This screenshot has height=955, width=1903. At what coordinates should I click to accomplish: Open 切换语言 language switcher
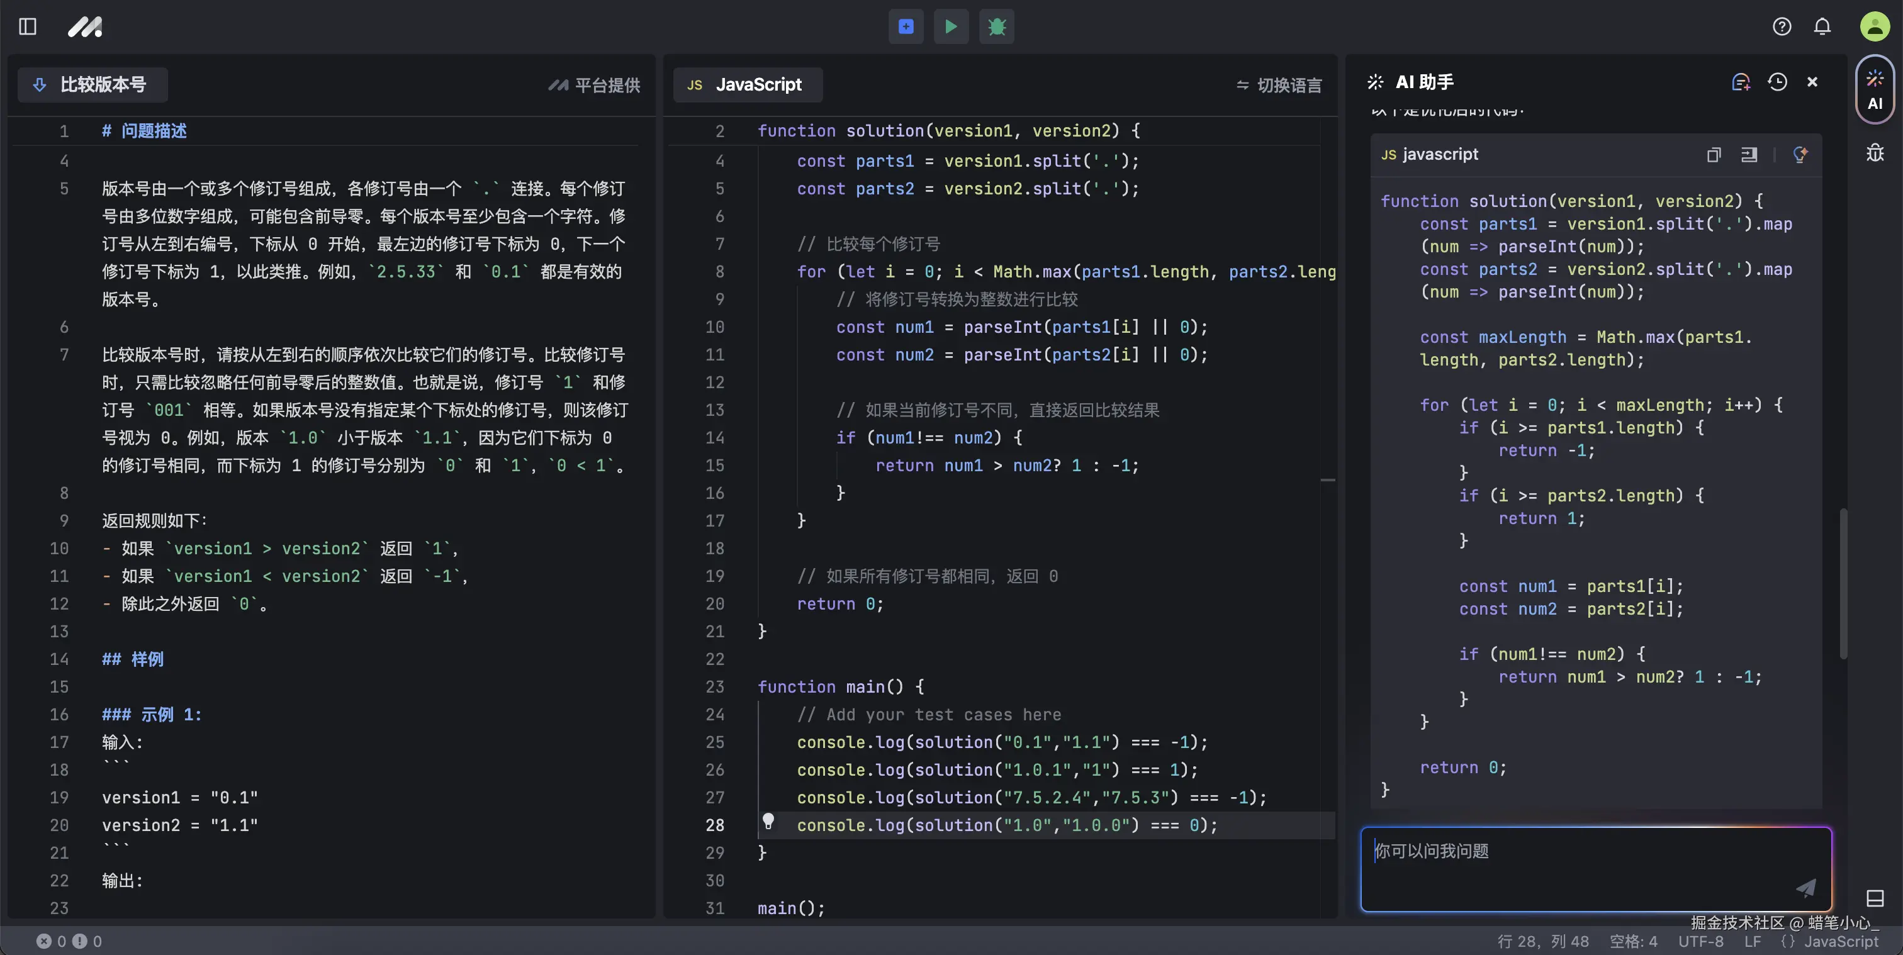[1279, 85]
